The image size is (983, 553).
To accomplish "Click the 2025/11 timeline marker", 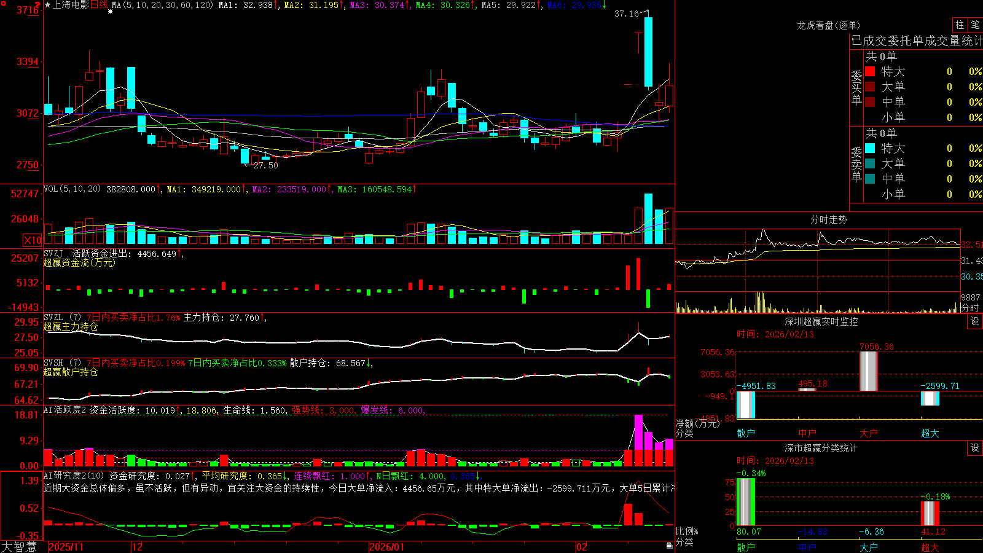I will 66,547.
